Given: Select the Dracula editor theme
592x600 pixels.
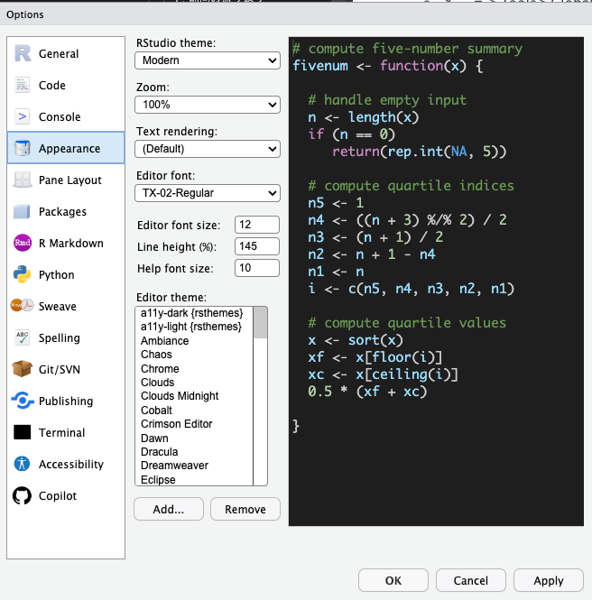Looking at the screenshot, I should coord(160,452).
